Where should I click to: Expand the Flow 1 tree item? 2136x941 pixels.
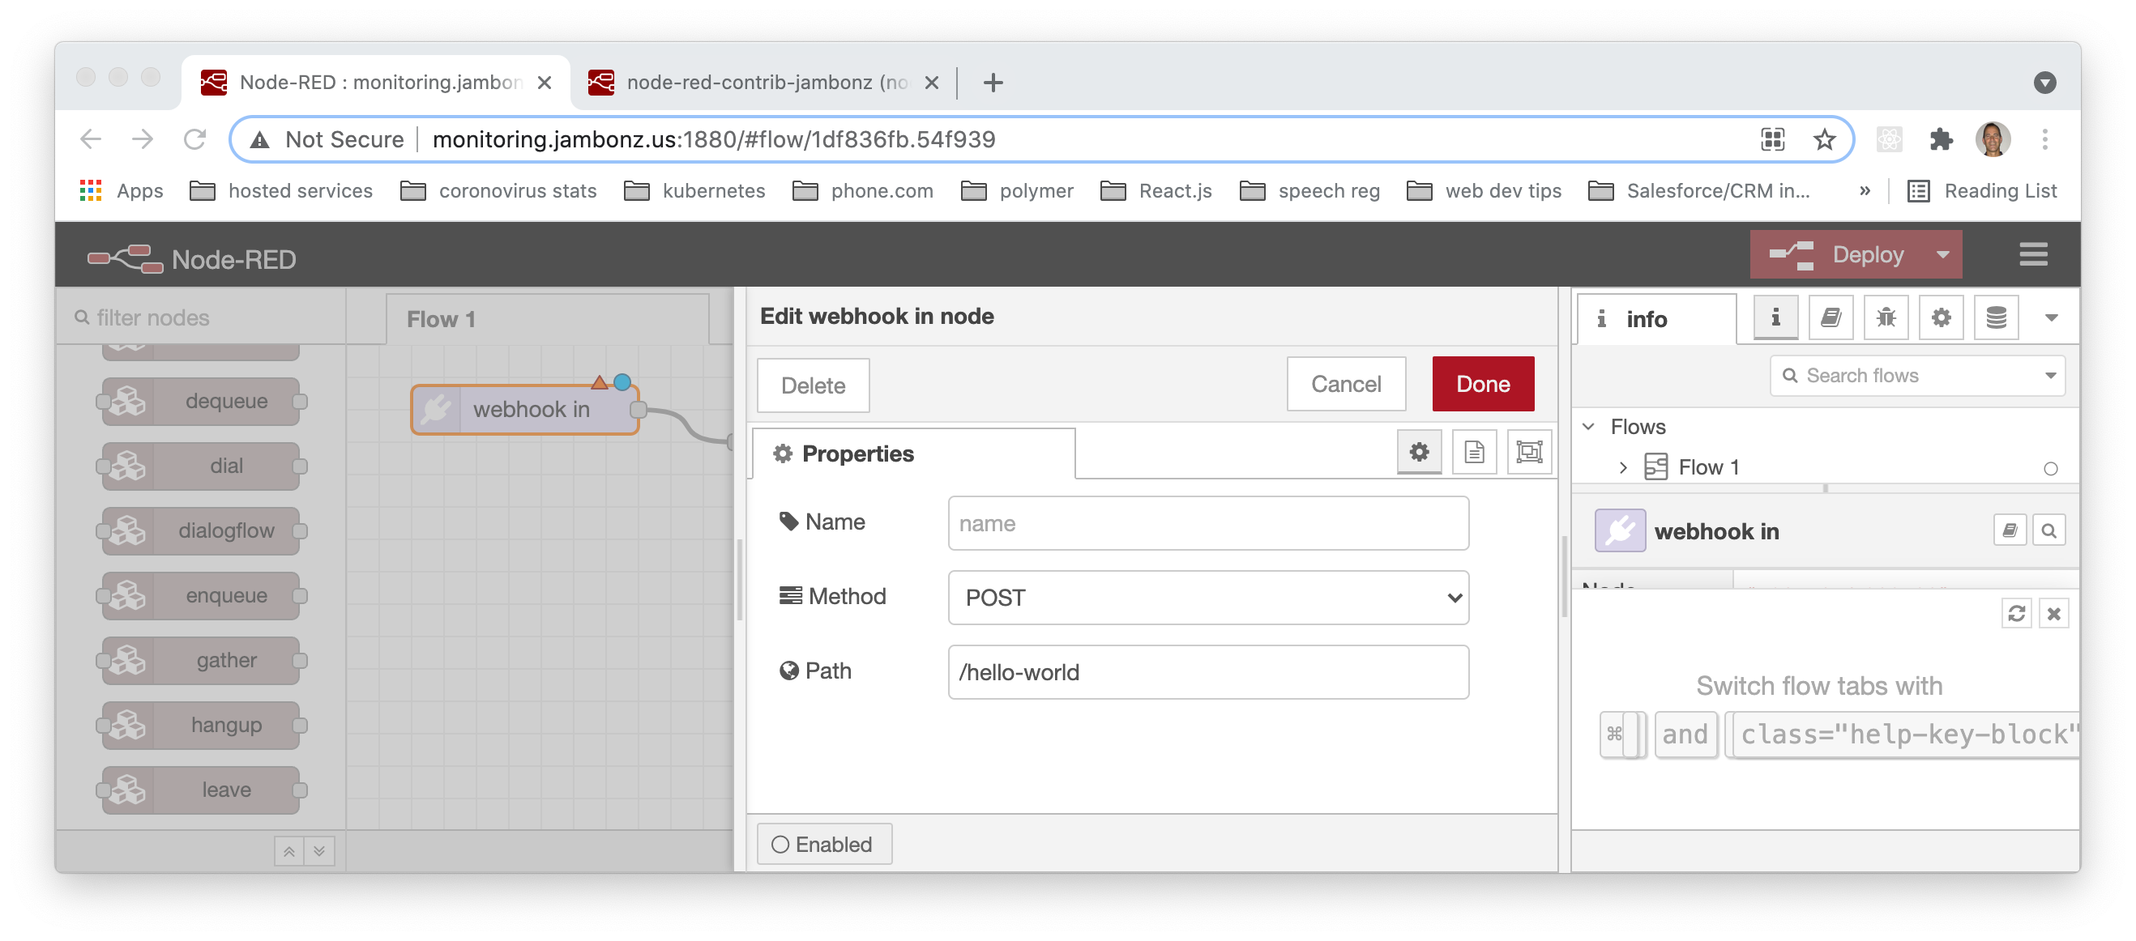click(1623, 466)
